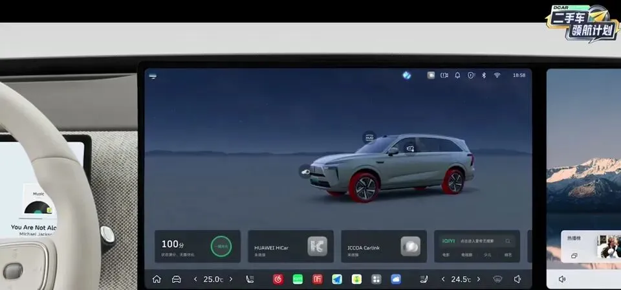Decrease driver temperature from 25.0°C

tap(195, 279)
